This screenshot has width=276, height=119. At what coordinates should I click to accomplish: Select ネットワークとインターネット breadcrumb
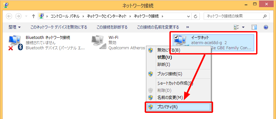[107, 16]
